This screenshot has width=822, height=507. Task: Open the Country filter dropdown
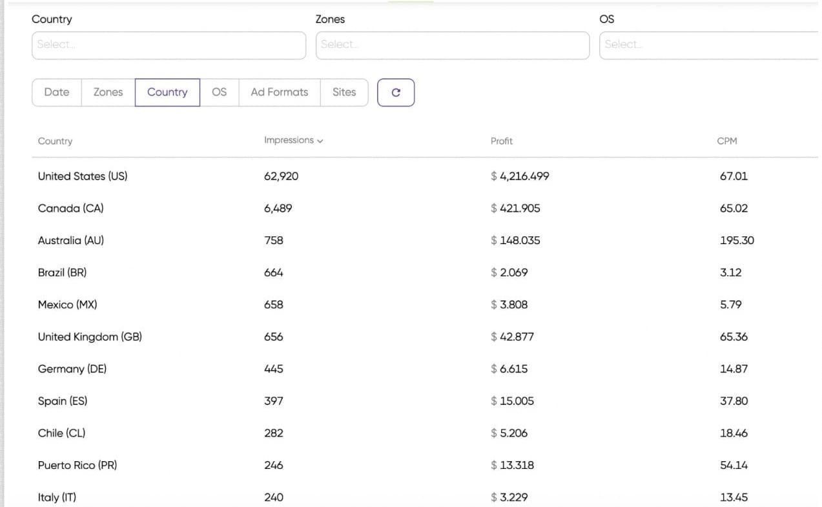pyautogui.click(x=169, y=45)
